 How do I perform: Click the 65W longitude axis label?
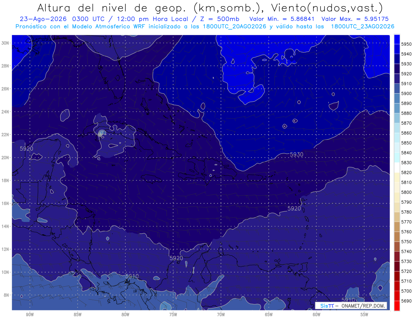click(269, 315)
